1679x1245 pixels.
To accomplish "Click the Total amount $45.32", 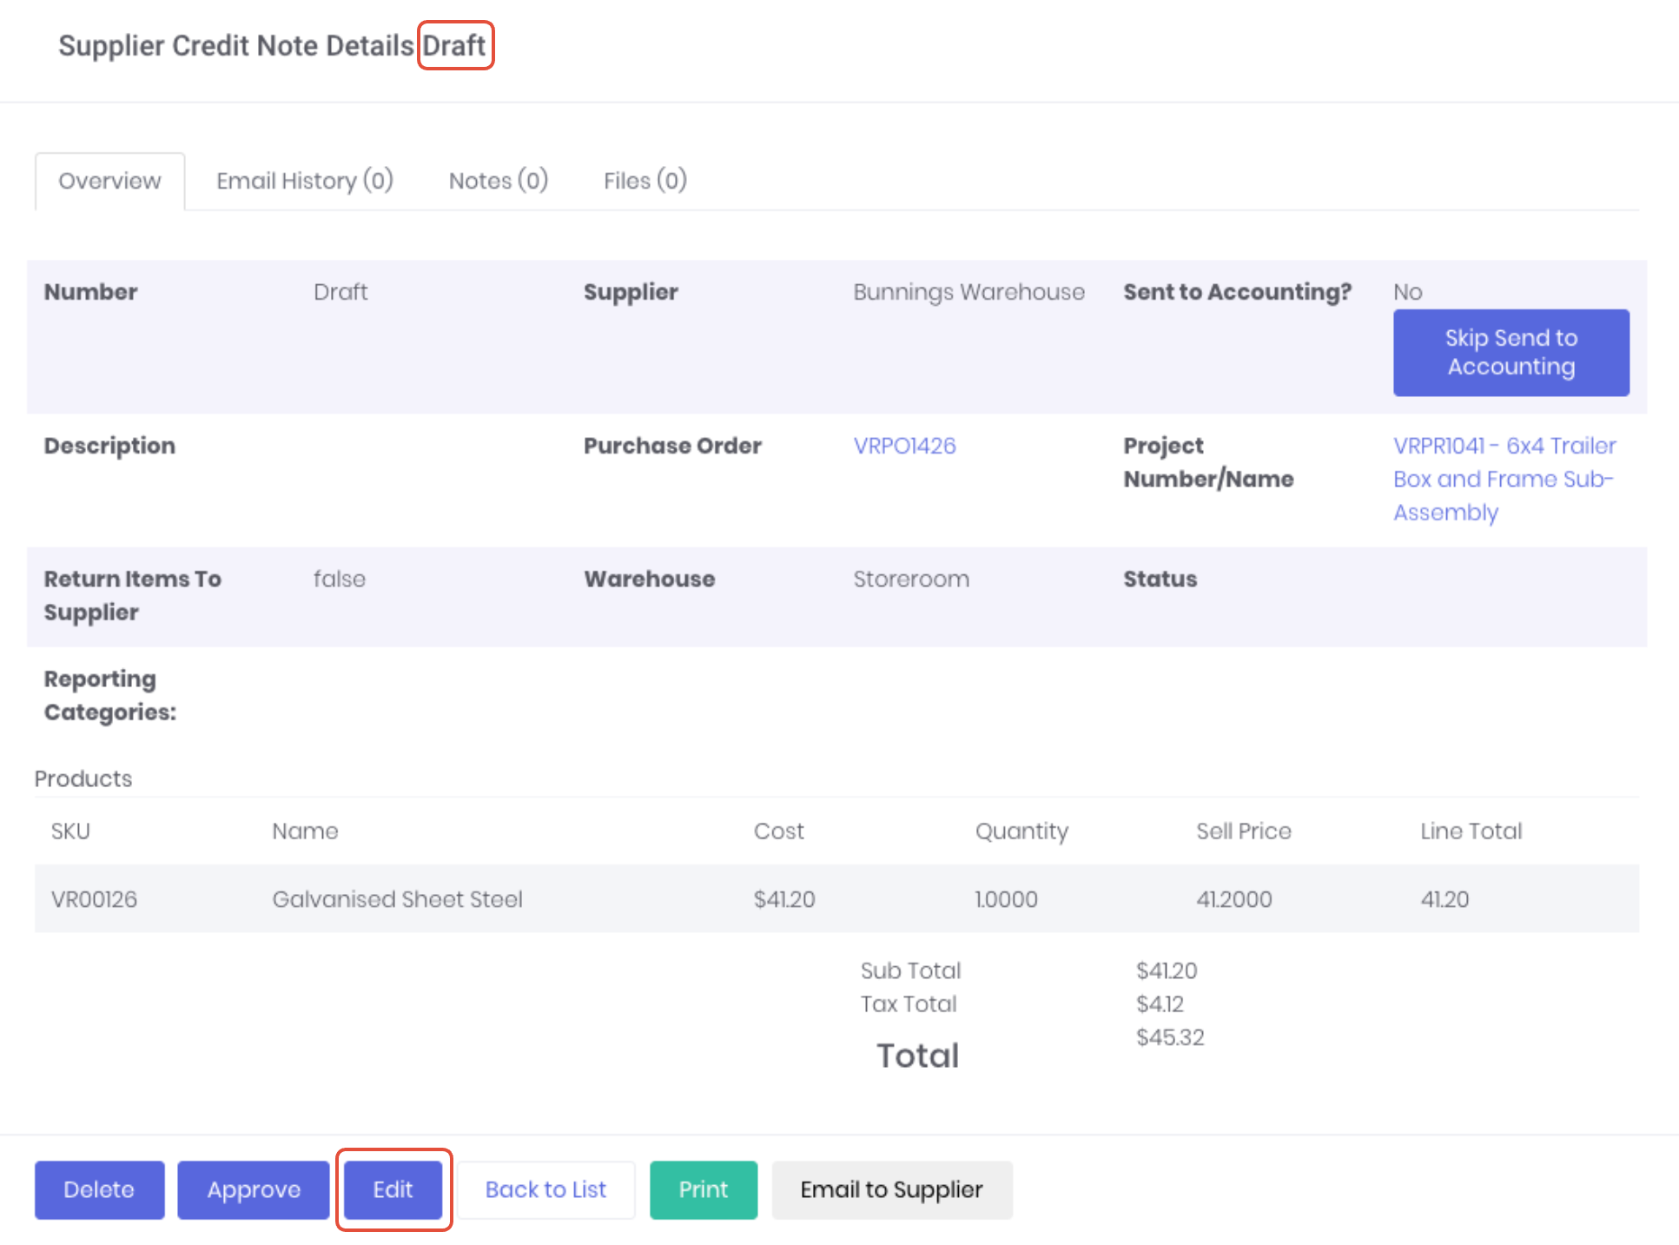I will coord(1170,1037).
